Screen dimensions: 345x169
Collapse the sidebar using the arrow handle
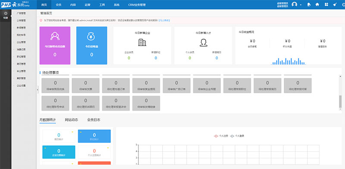[38, 89]
